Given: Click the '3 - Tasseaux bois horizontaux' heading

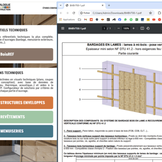Looking at the screenshot, I should coord(90,146).
